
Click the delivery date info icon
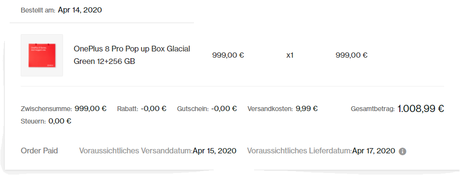click(402, 151)
